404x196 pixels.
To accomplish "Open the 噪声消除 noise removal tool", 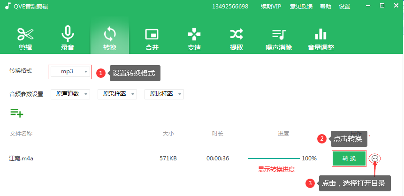I will pos(278,38).
